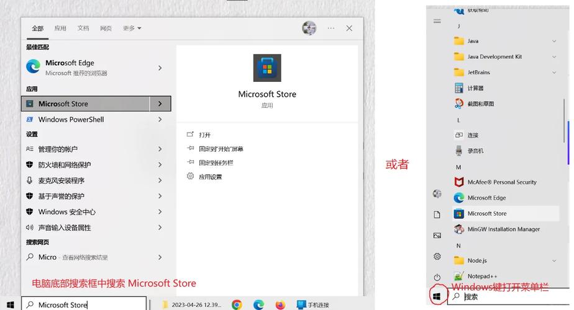Open the 更多 dropdown in search tabs
The width and height of the screenshot is (574, 310).
tap(132, 28)
